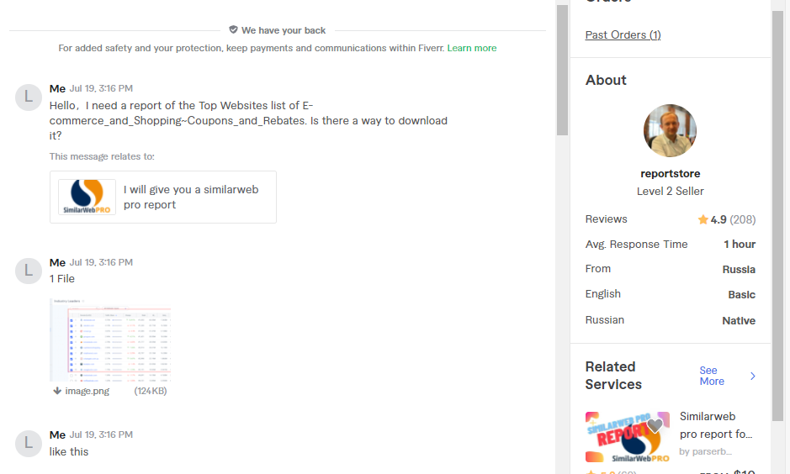Open the Similarweb pro report fo... service title

coord(715,425)
